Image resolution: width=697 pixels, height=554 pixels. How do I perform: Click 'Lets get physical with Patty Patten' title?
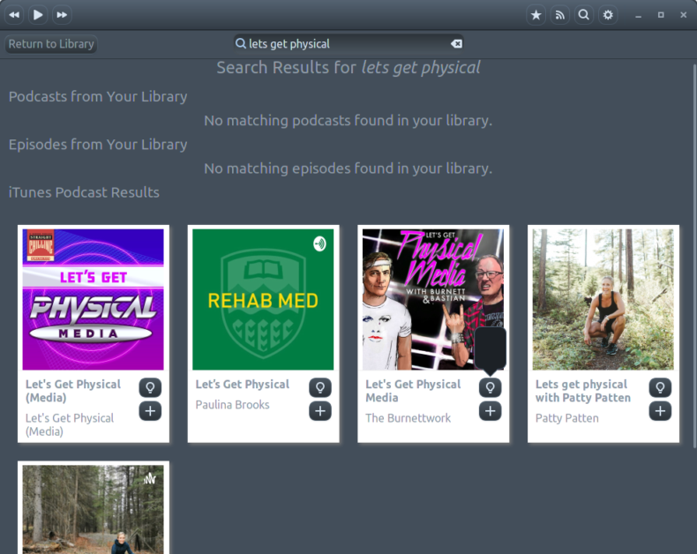[x=583, y=391]
